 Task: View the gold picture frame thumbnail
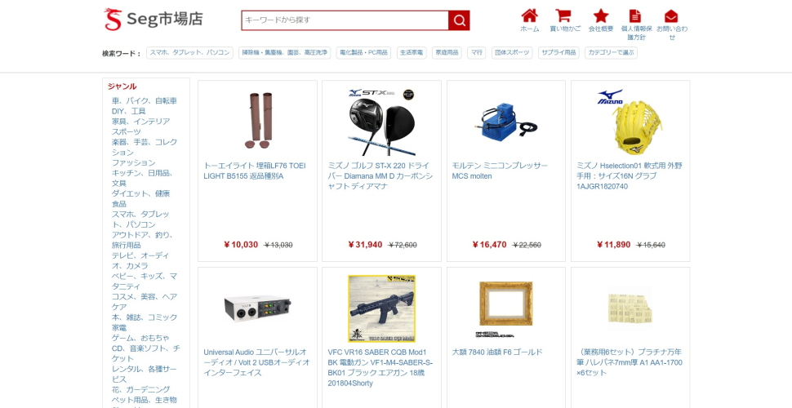pos(505,308)
